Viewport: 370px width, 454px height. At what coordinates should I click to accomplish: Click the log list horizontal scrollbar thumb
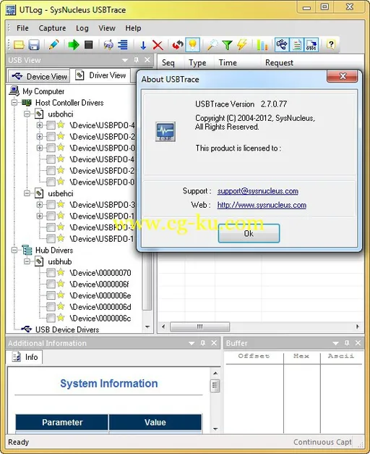pyautogui.click(x=199, y=327)
